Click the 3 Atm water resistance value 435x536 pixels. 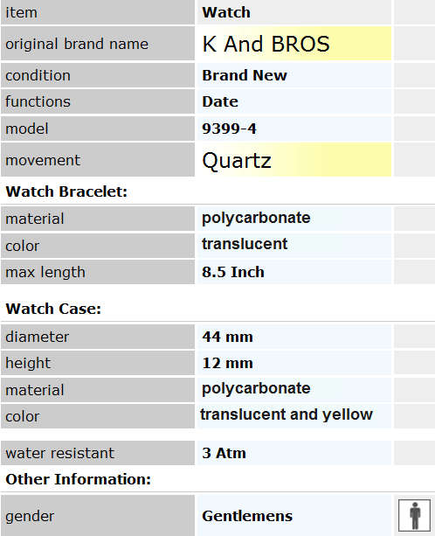[224, 453]
